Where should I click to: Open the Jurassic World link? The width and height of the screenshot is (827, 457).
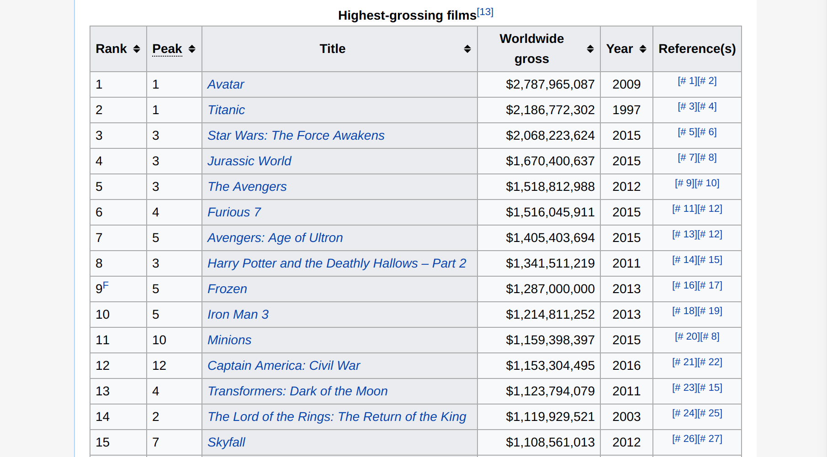coord(249,161)
